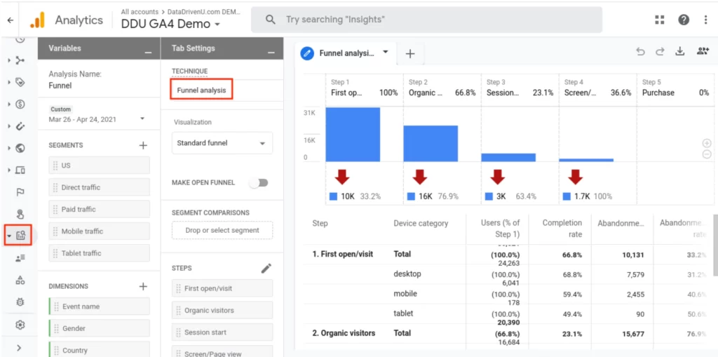Click Drop or select segment box
Screen dimensions: 718x357
222,230
